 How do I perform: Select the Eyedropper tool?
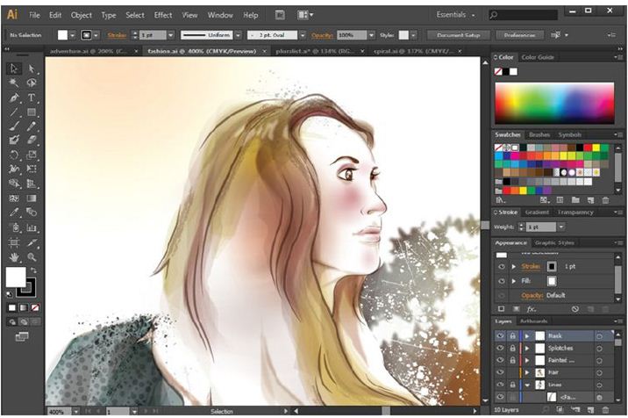(x=14, y=213)
